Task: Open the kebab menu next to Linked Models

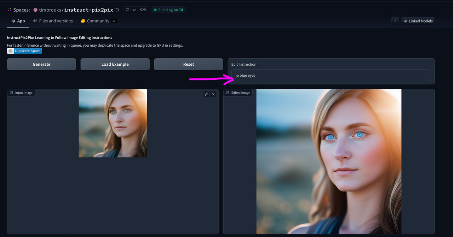Action: coord(395,21)
